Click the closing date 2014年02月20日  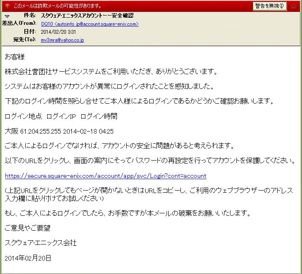coord(28,258)
